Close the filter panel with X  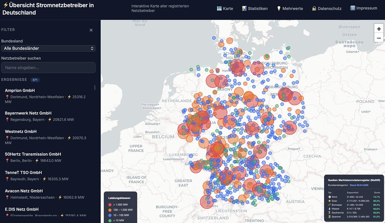[91, 30]
